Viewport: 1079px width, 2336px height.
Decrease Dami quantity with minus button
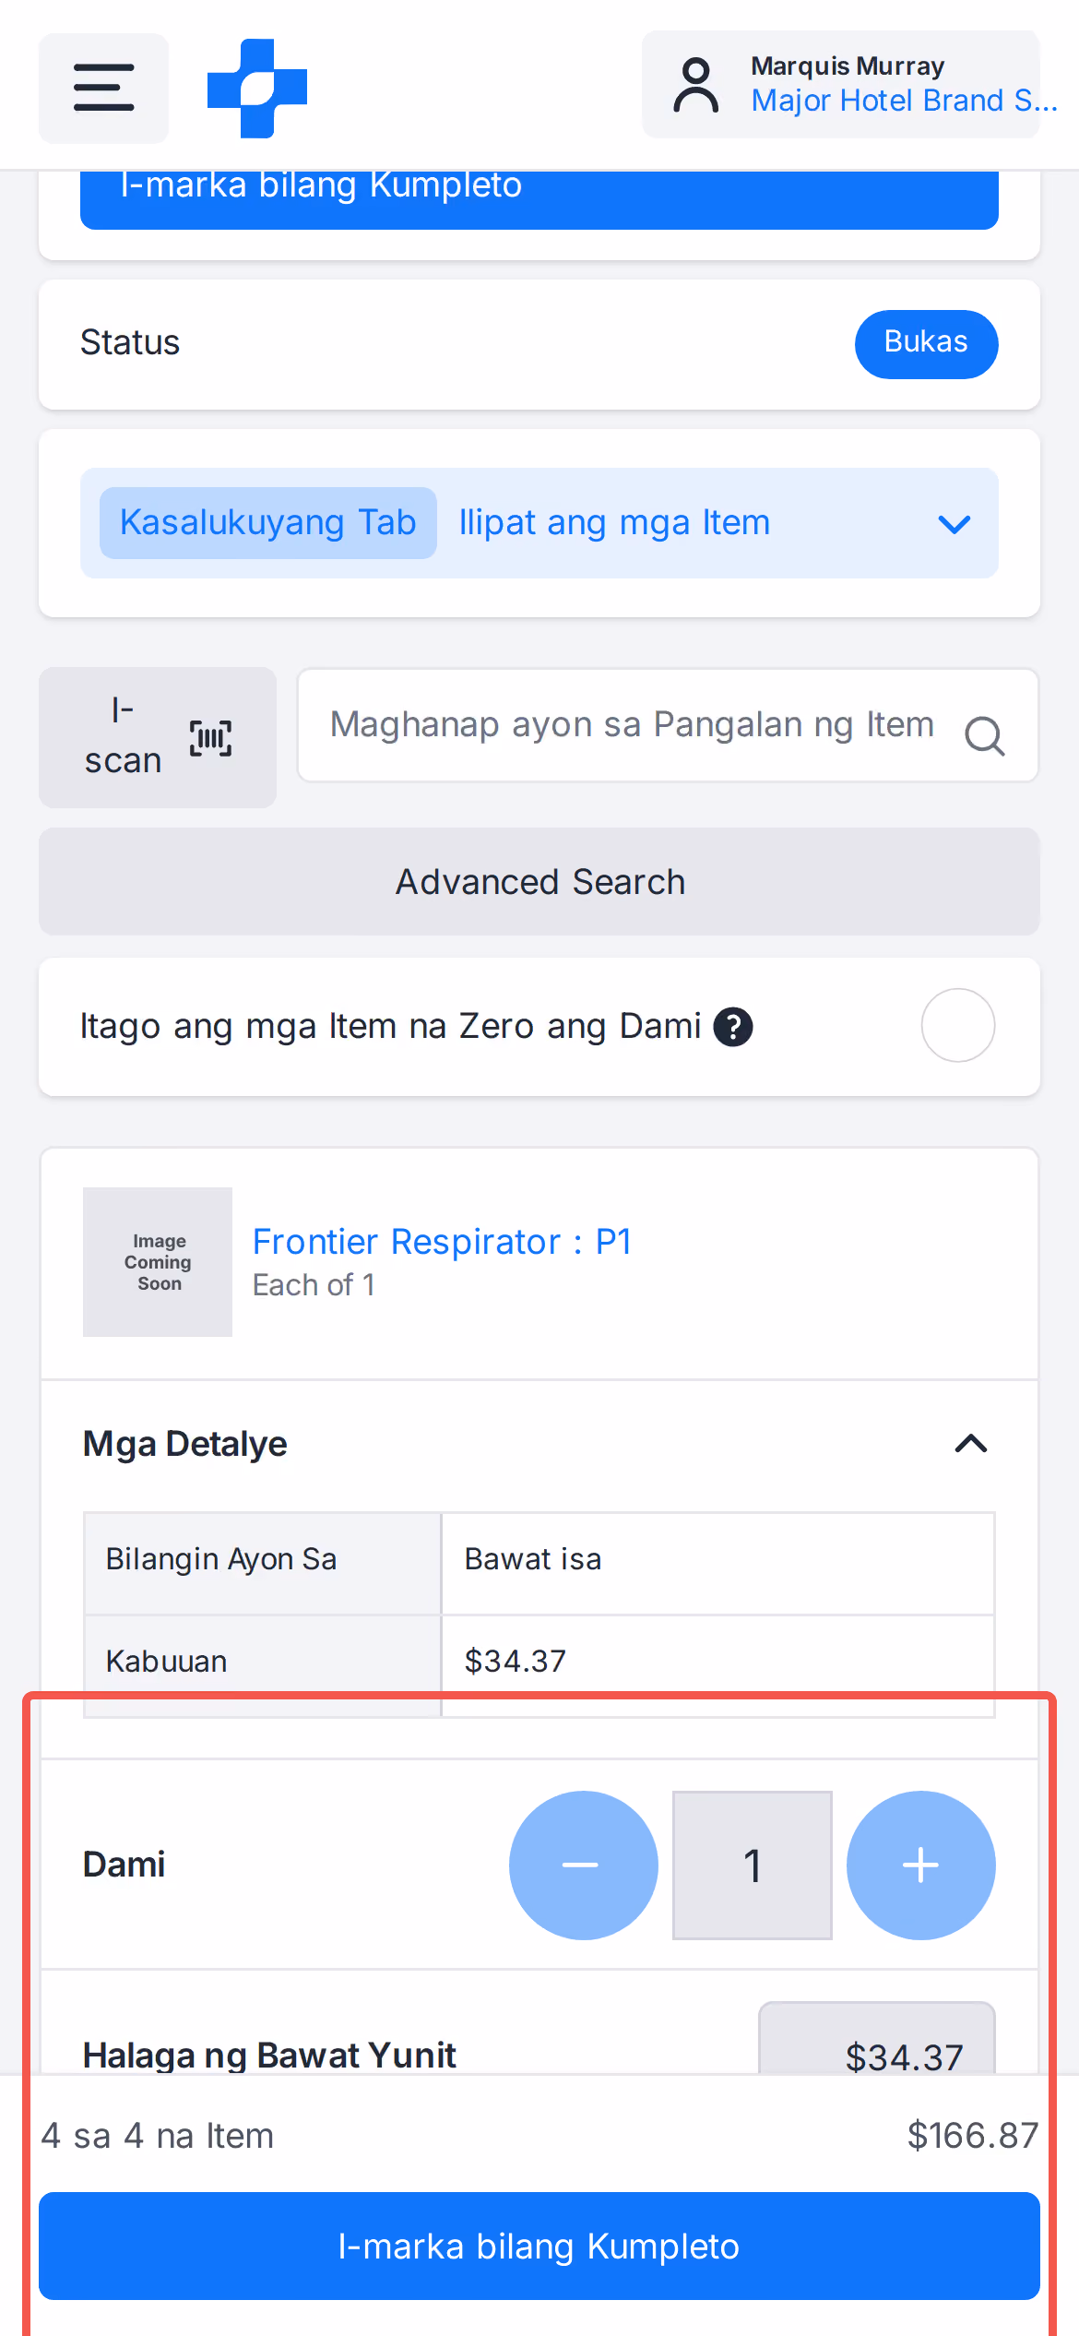pos(583,1865)
